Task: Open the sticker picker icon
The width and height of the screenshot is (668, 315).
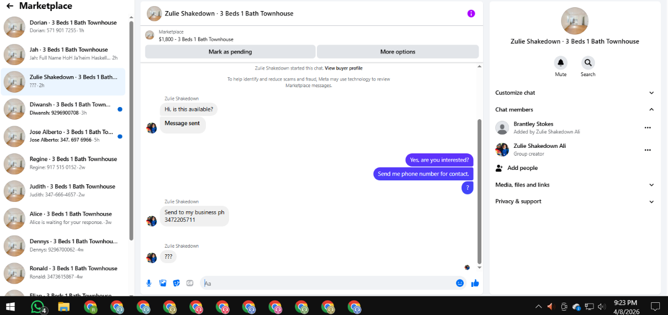Action: tap(177, 283)
